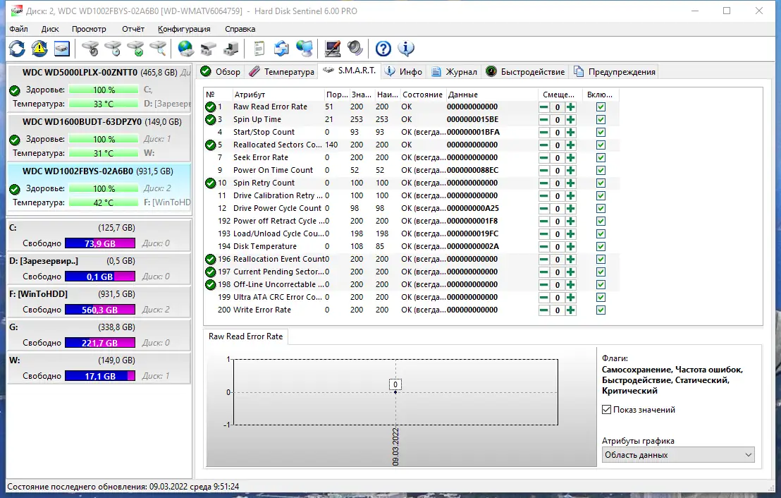Open the Конфигурация menu
Image resolution: width=781 pixels, height=498 pixels.
tap(184, 29)
